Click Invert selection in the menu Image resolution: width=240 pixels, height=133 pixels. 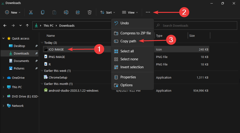pos(132,67)
